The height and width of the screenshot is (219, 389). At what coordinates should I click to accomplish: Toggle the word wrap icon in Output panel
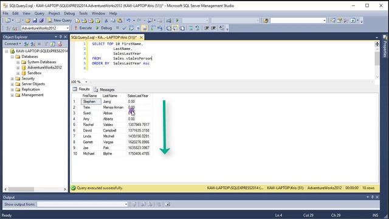coord(168,204)
